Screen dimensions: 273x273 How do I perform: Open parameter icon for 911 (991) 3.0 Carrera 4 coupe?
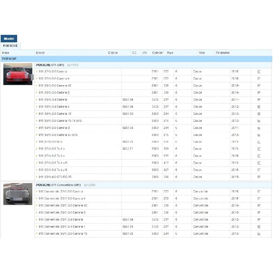tap(259, 79)
